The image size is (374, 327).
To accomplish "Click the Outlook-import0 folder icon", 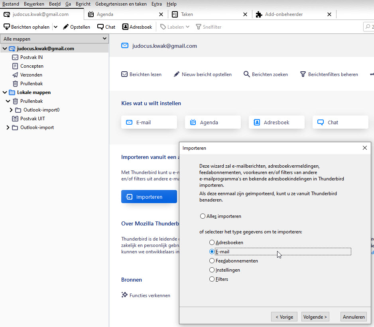I will pyautogui.click(x=18, y=110).
